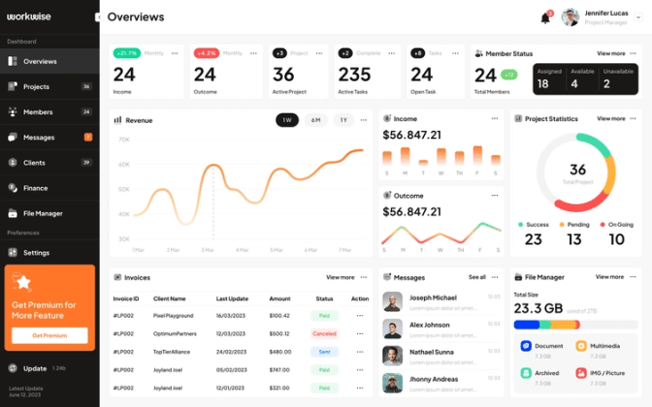Go to Finance in the sidebar

point(35,188)
